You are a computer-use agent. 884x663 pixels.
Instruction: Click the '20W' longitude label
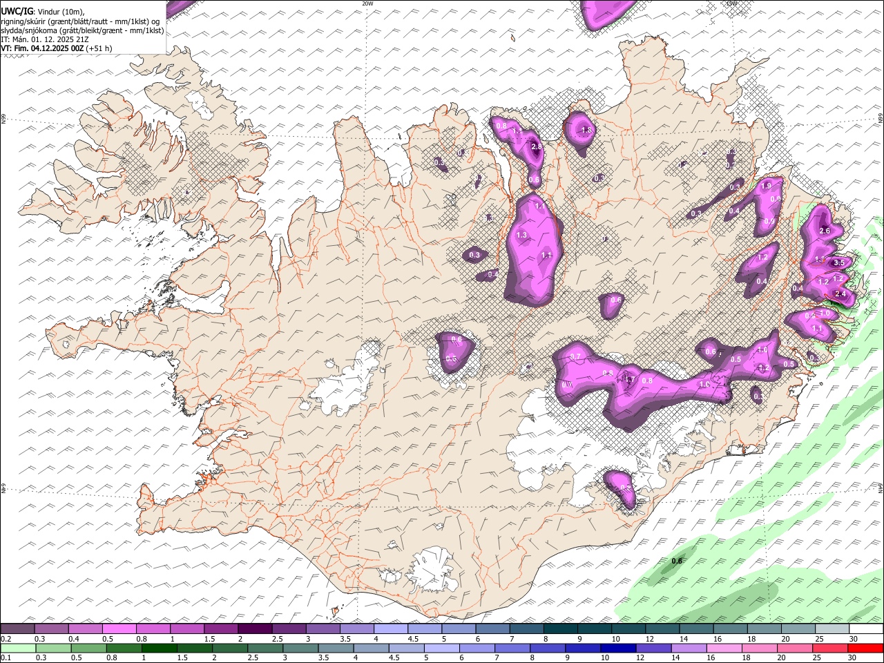point(367,3)
